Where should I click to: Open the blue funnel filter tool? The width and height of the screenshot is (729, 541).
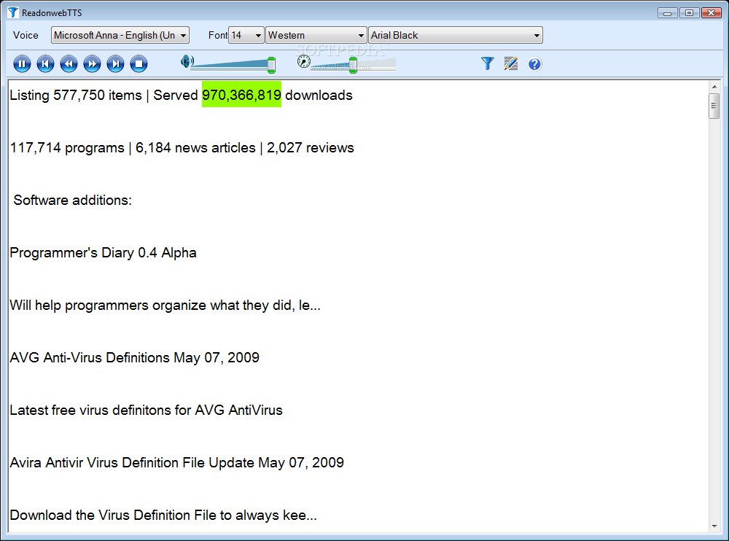[487, 63]
